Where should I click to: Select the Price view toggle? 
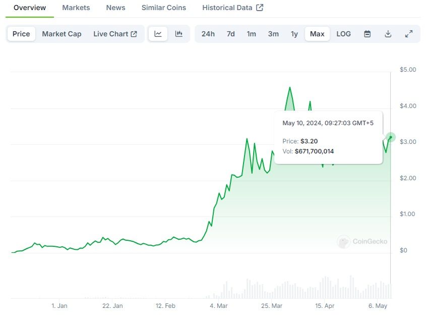point(21,34)
